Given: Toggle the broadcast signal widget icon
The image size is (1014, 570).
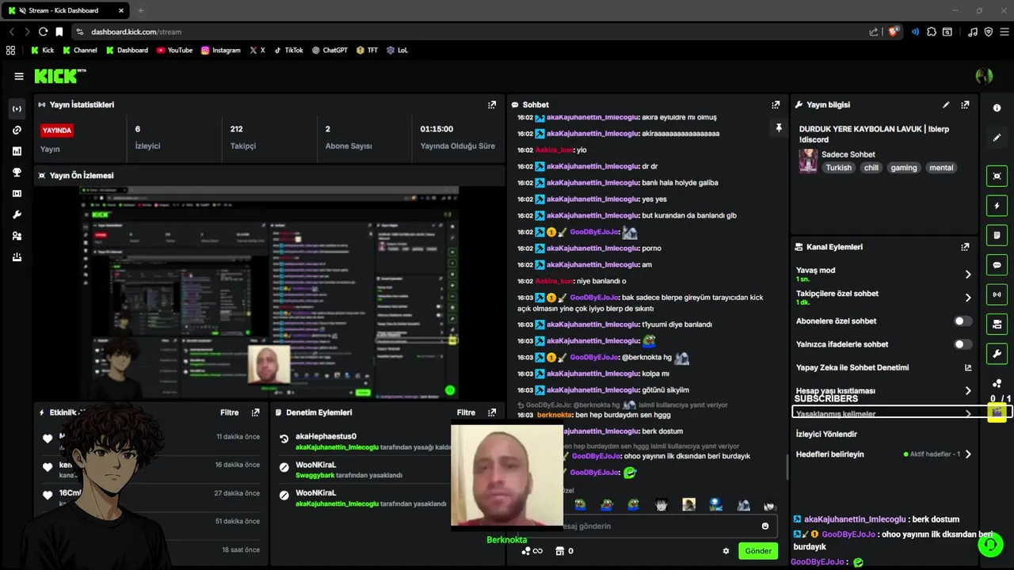Looking at the screenshot, I should (997, 294).
